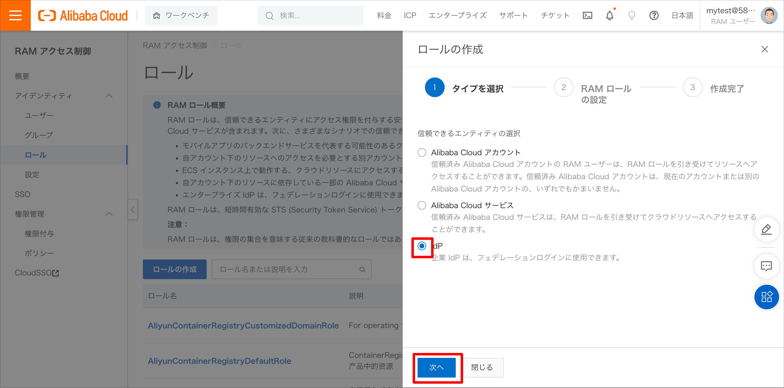The image size is (784, 388).
Task: Select Alibaba Cloud サービス radio option
Action: click(x=422, y=205)
